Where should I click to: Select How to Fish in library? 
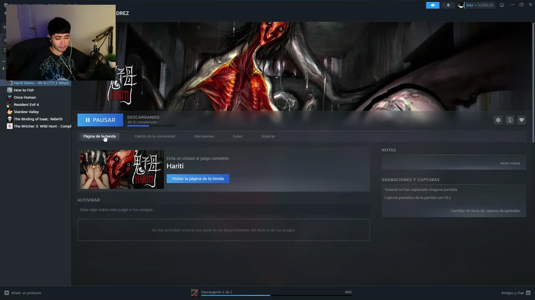[x=24, y=90]
